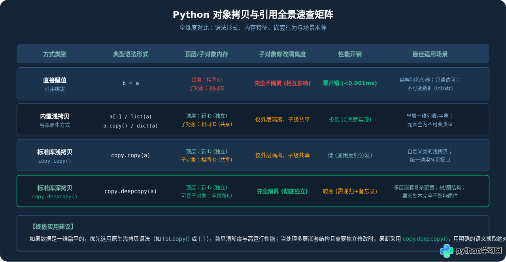The width and height of the screenshot is (506, 262).
Task: Click '顶层：新ID (独立)' in 标准库浅拷贝 row
Action: pyautogui.click(x=206, y=152)
